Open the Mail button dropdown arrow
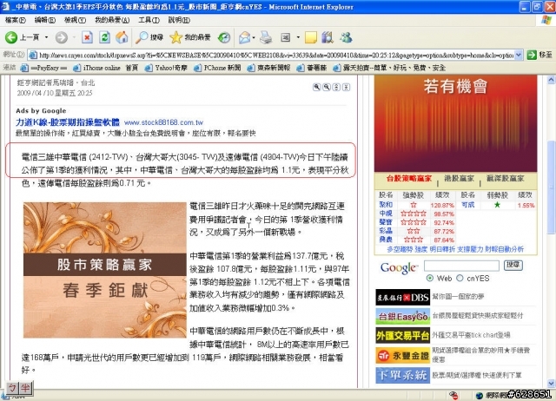This screenshot has height=401, width=556. (254, 37)
